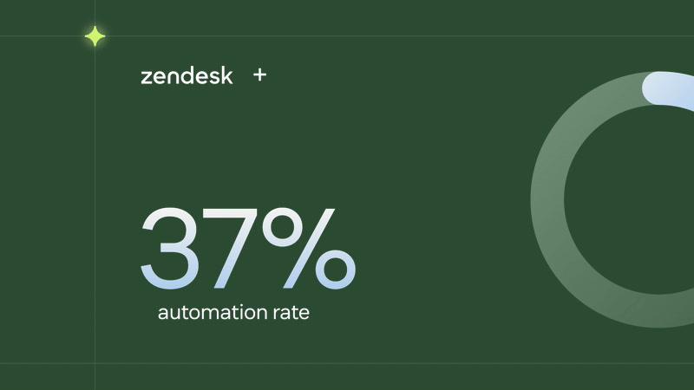
Task: Click the light blue donut chart segment
Action: pos(668,89)
